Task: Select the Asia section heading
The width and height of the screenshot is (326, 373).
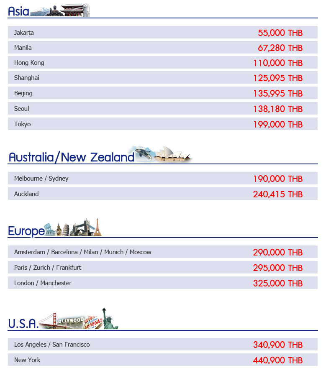Action: (18, 11)
